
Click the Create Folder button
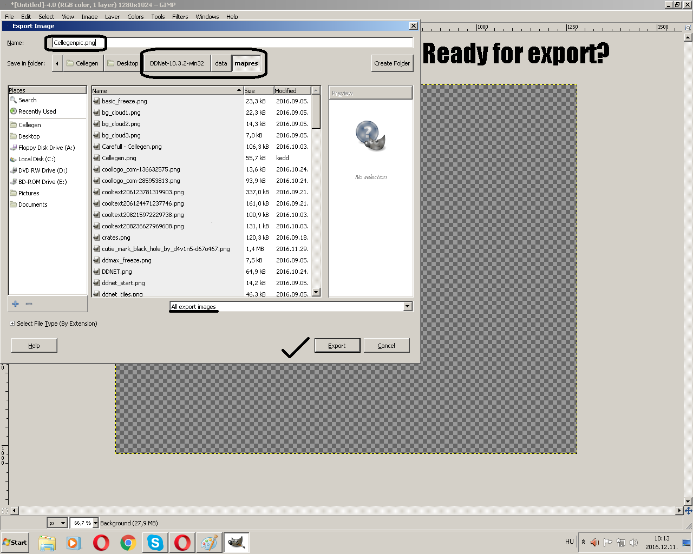tap(392, 63)
